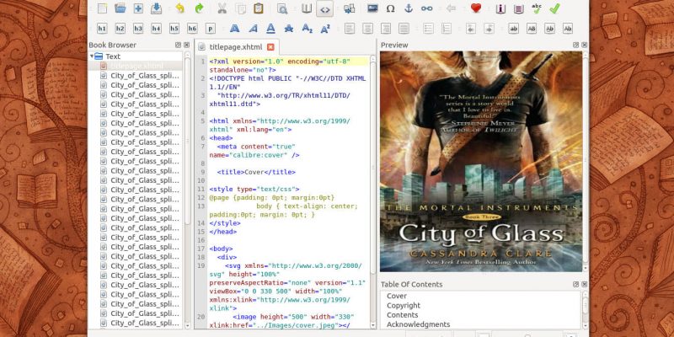Create a new EPUB with New icon

pyautogui.click(x=102, y=8)
